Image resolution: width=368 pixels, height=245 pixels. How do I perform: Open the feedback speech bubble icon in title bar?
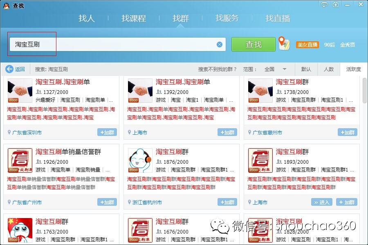click(x=324, y=4)
